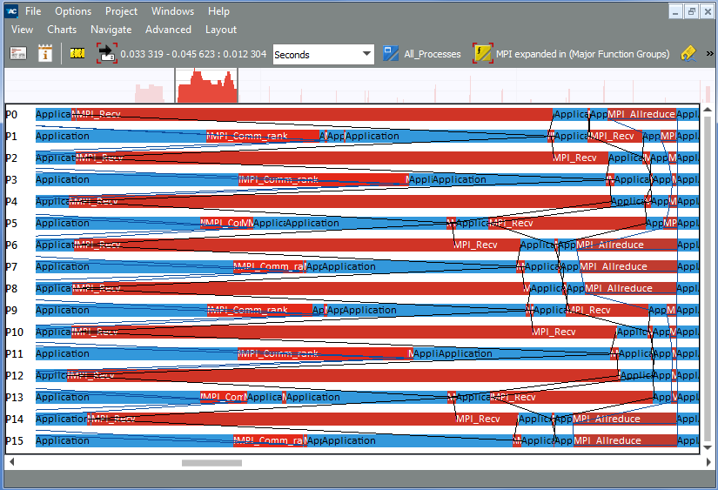Select the P0 process row label
Image resolution: width=718 pixels, height=490 pixels.
pos(11,115)
